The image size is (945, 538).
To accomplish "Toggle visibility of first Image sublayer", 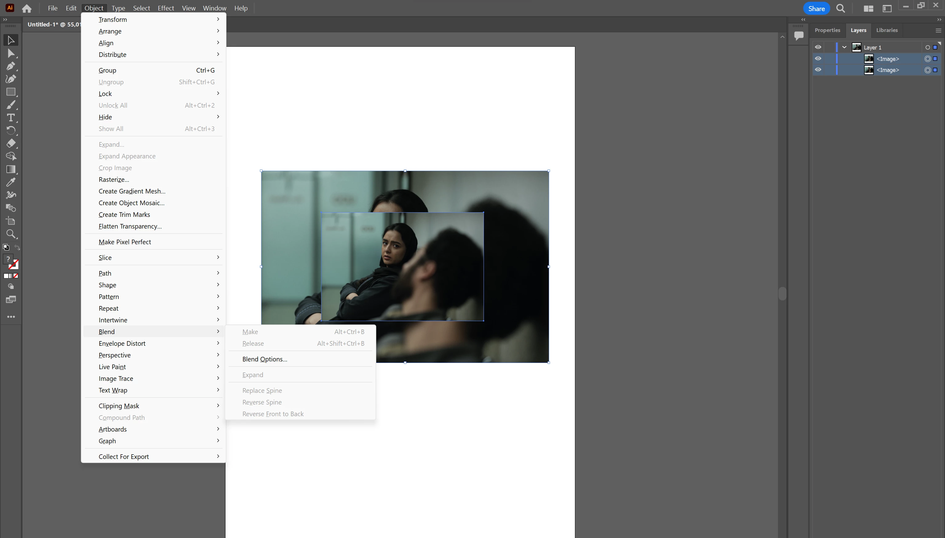I will pyautogui.click(x=818, y=58).
